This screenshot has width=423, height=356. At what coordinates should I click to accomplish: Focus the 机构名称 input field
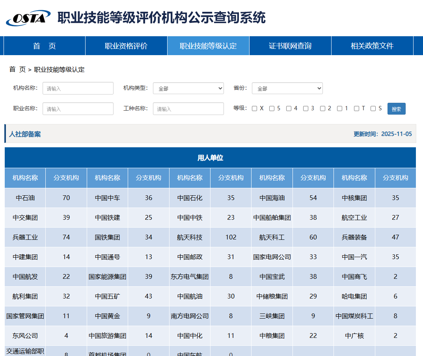pyautogui.click(x=78, y=89)
